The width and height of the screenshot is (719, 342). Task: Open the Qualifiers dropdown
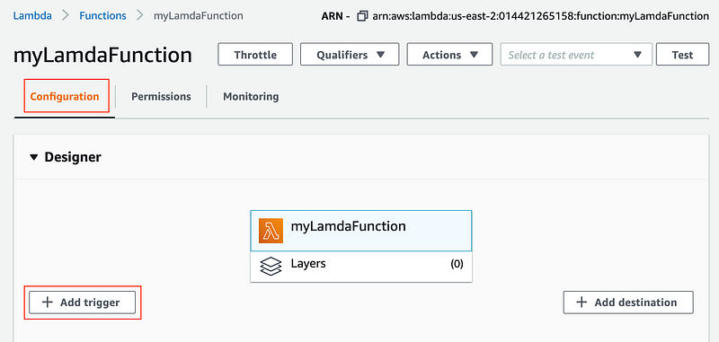(350, 55)
